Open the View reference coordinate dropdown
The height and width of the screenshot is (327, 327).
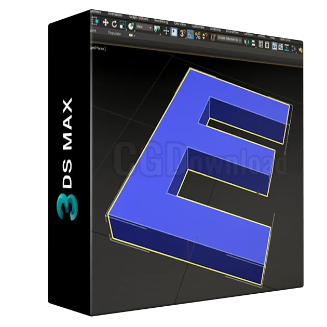(144, 27)
